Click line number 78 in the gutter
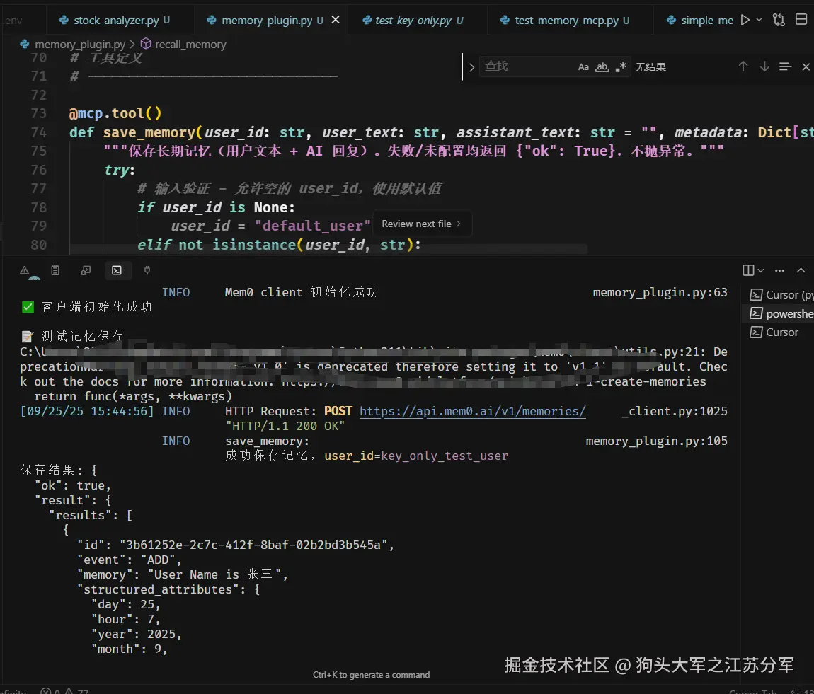This screenshot has width=814, height=694. (x=38, y=207)
